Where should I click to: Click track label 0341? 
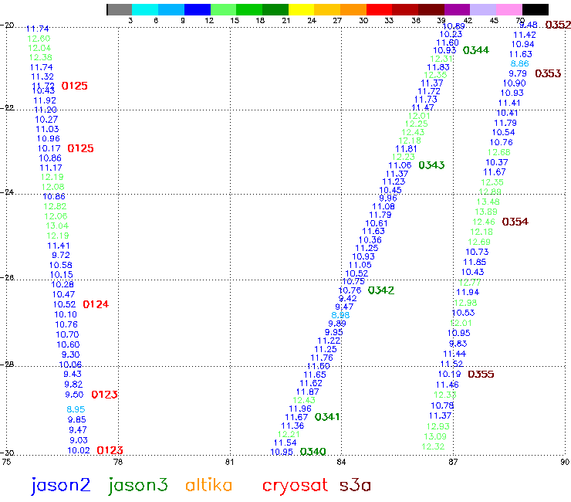(327, 417)
